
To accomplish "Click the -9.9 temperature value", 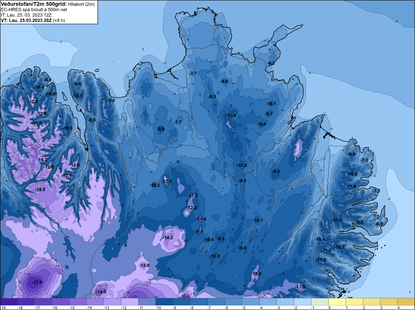I will pyautogui.click(x=352, y=154).
